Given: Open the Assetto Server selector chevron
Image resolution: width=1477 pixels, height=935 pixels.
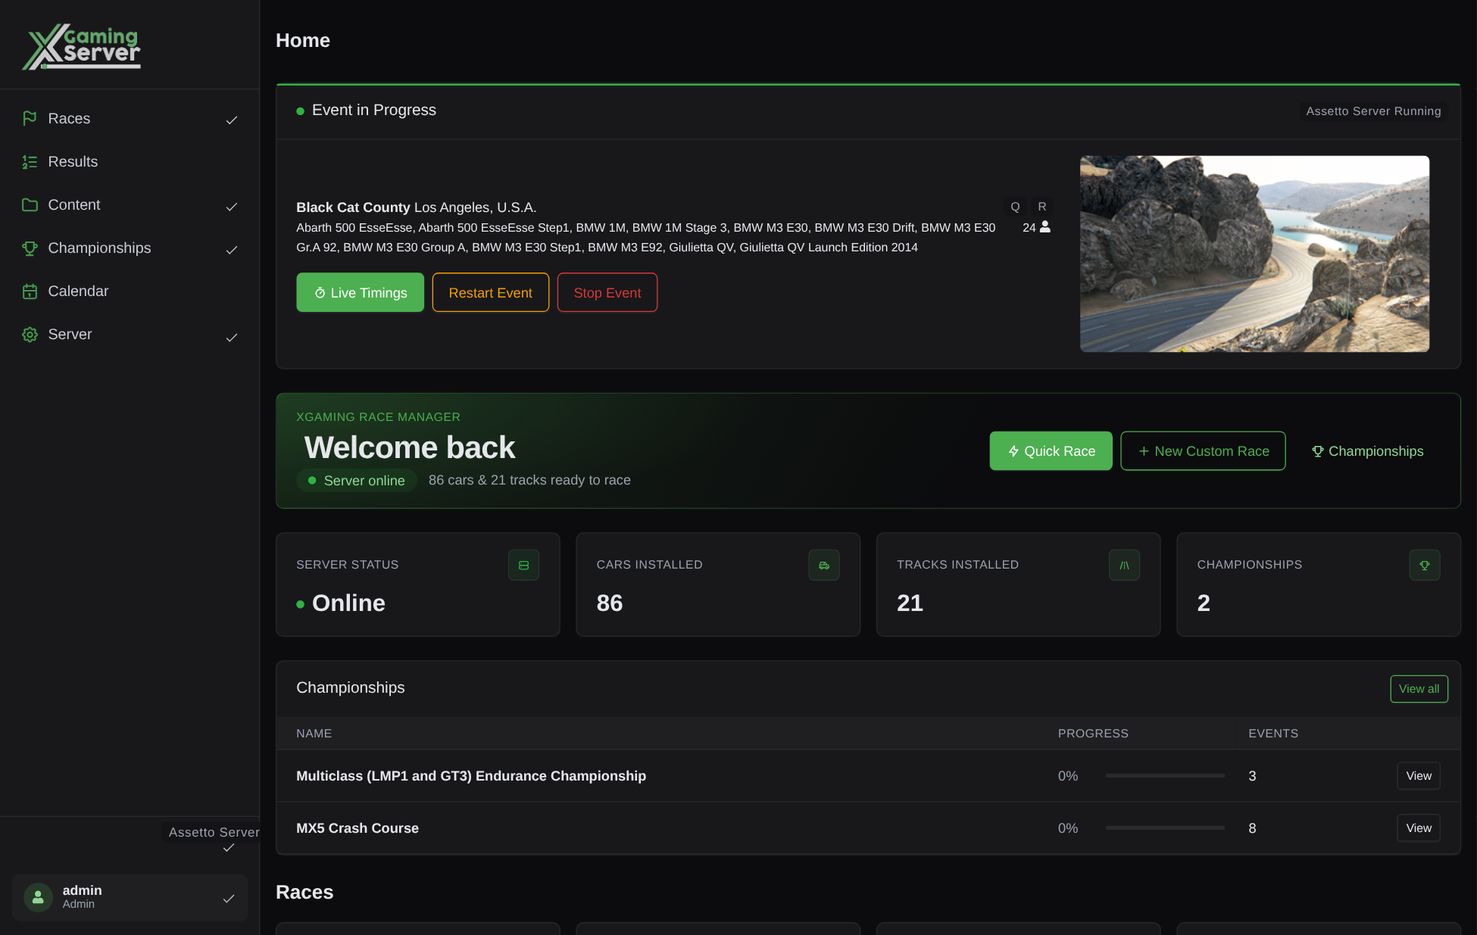Looking at the screenshot, I should (x=229, y=848).
